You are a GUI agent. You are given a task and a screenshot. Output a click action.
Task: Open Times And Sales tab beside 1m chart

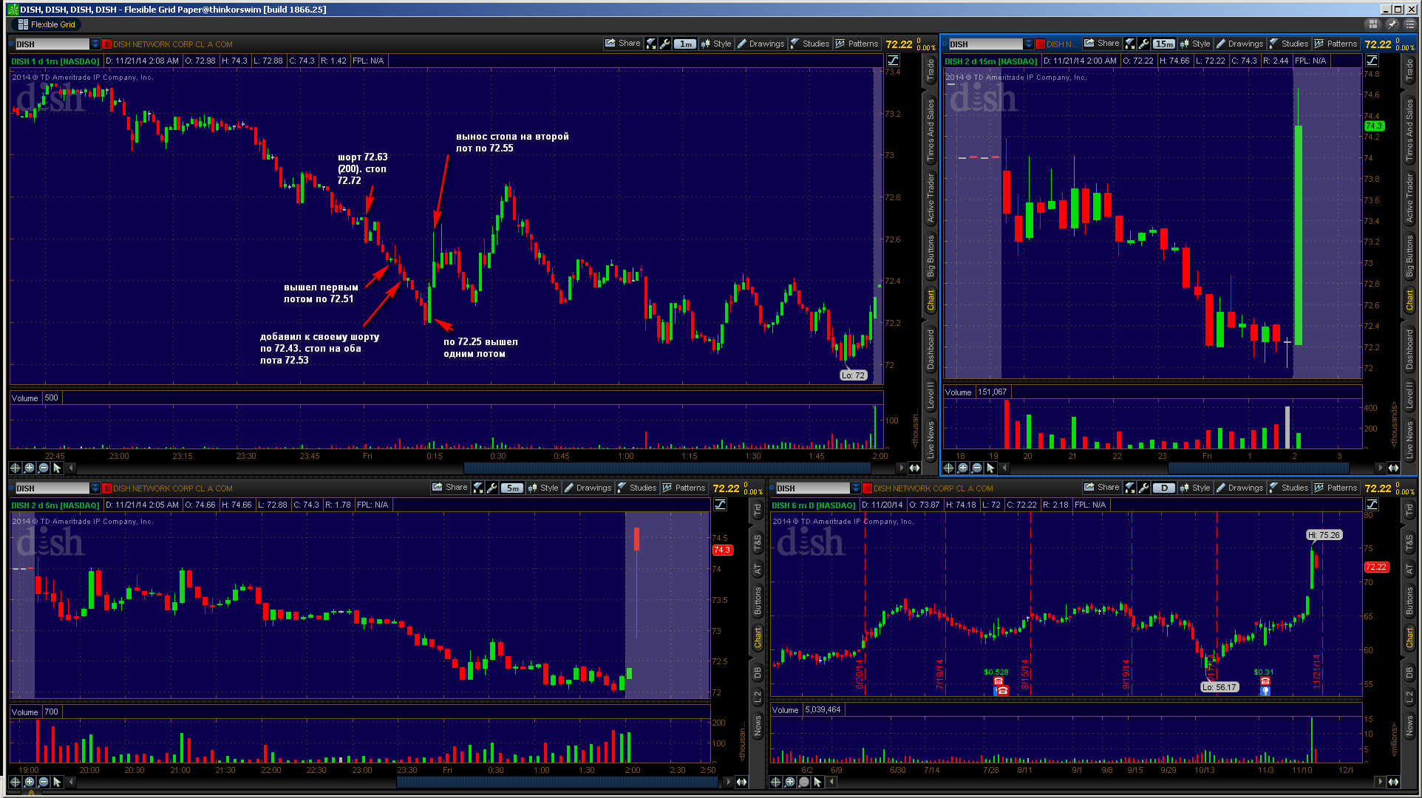tap(930, 129)
